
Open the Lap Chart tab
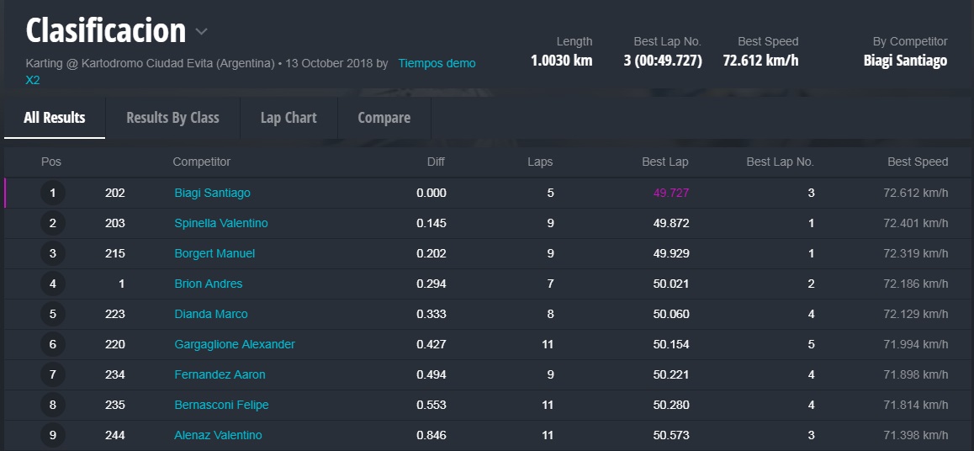(x=288, y=118)
